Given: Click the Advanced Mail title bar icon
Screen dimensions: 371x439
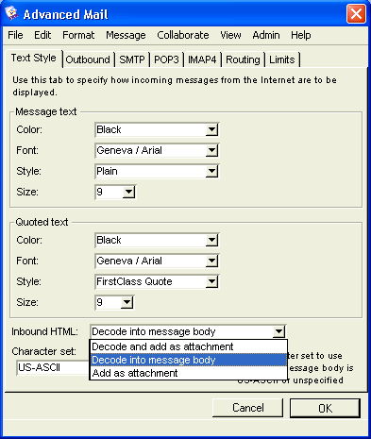Looking at the screenshot, I should [x=11, y=14].
